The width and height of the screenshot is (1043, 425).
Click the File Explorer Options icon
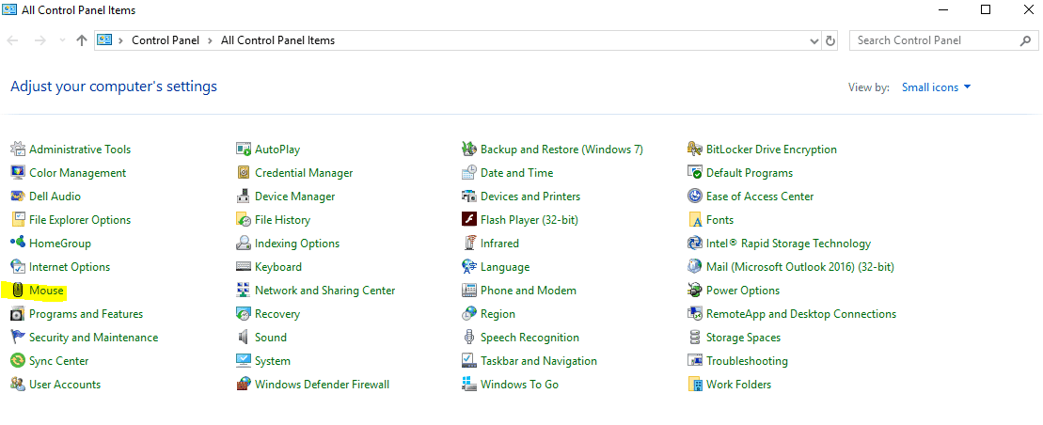click(x=18, y=219)
